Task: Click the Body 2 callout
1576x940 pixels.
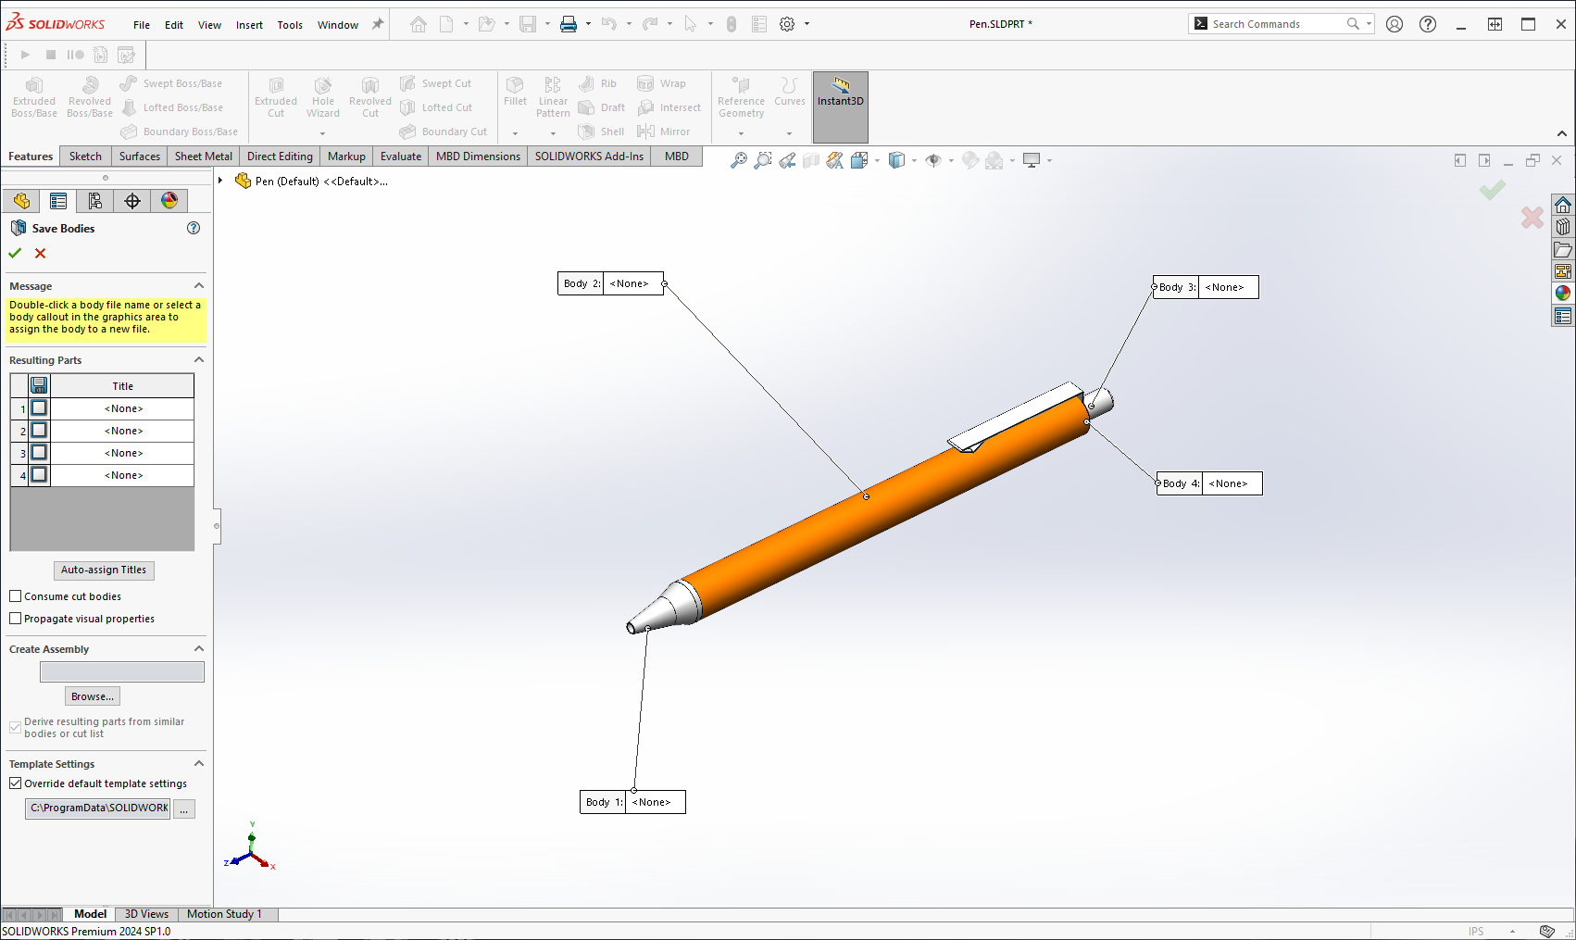Action: 610,283
